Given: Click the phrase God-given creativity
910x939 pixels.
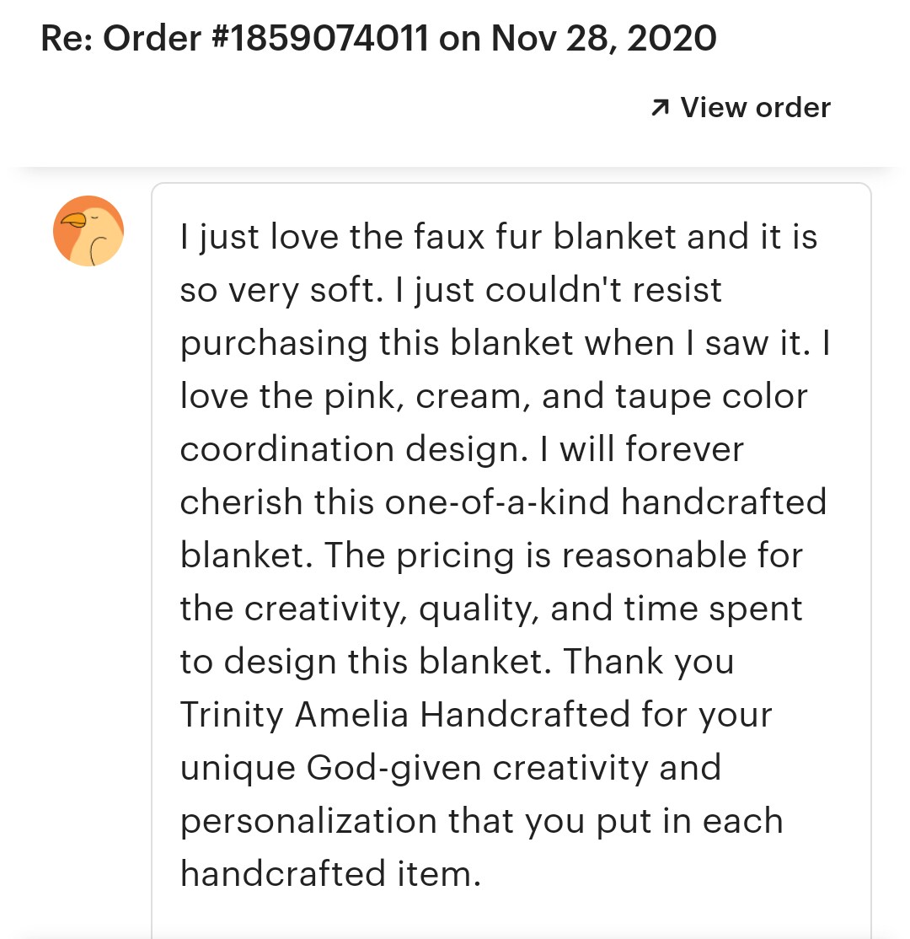Looking at the screenshot, I should 477,768.
